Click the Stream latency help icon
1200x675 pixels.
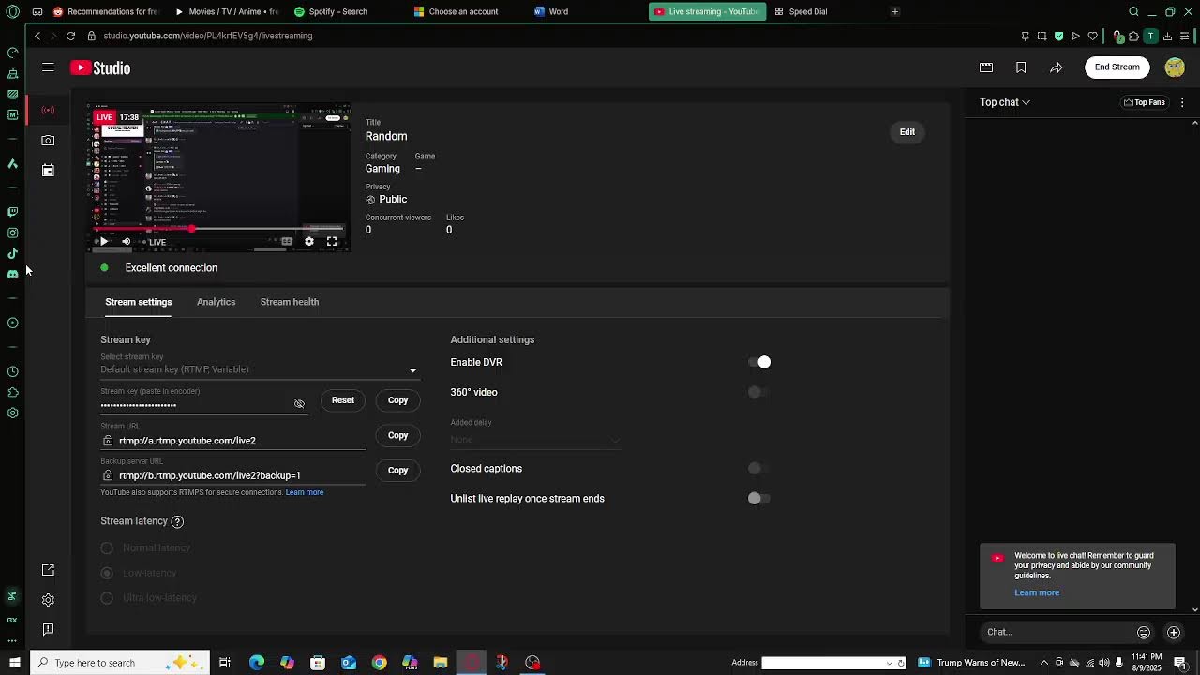(177, 521)
